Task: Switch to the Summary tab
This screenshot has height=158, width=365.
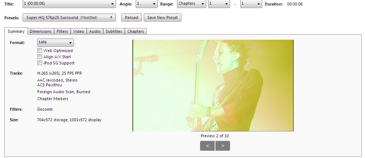Action: pyautogui.click(x=16, y=31)
